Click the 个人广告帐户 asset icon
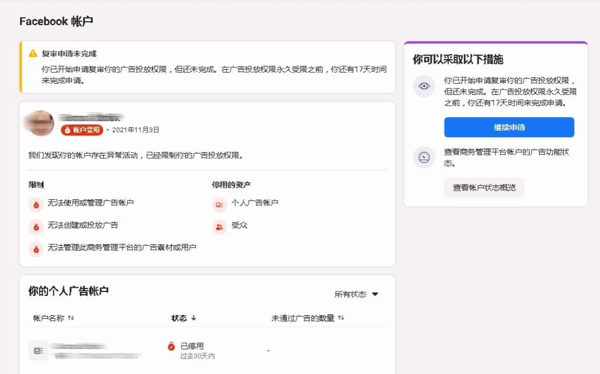Viewport: 600px width, 374px height. (220, 205)
